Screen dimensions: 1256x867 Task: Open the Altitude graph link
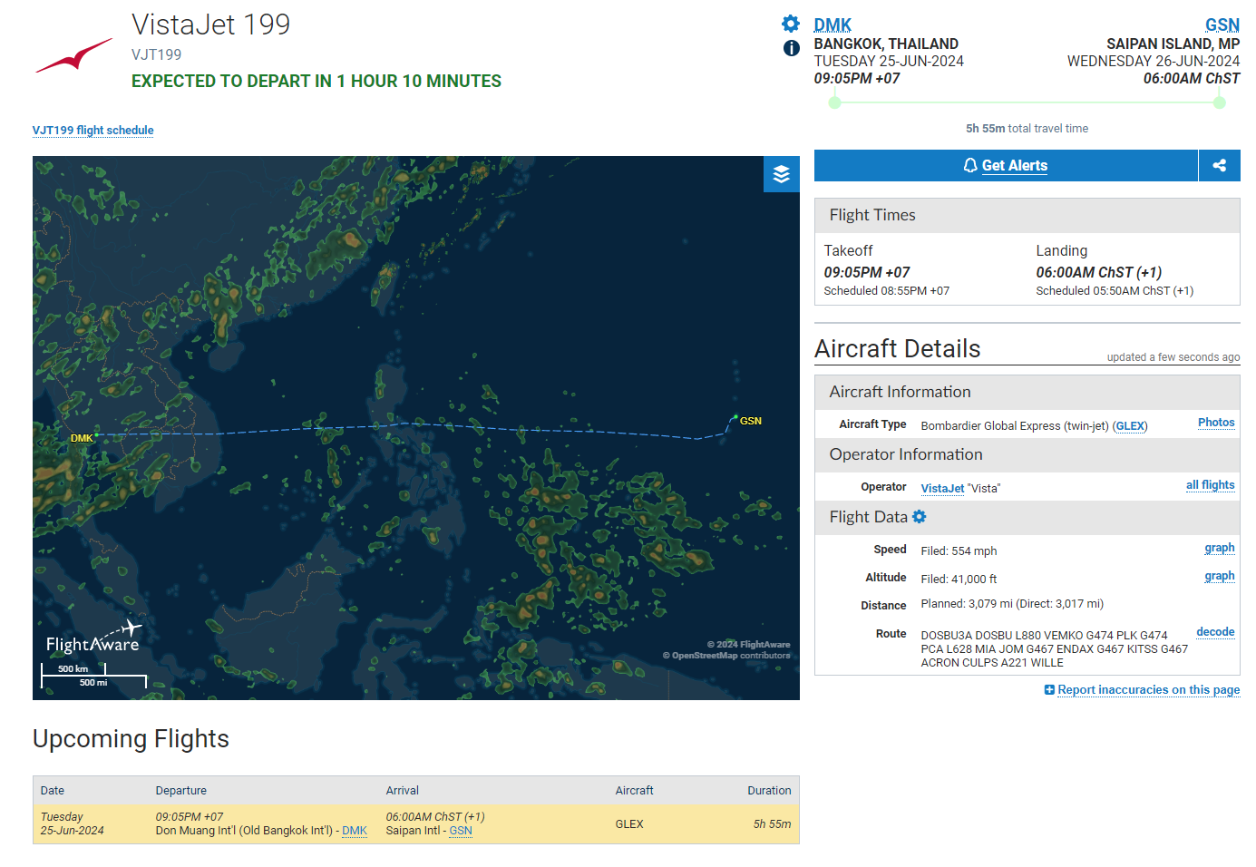coord(1220,575)
